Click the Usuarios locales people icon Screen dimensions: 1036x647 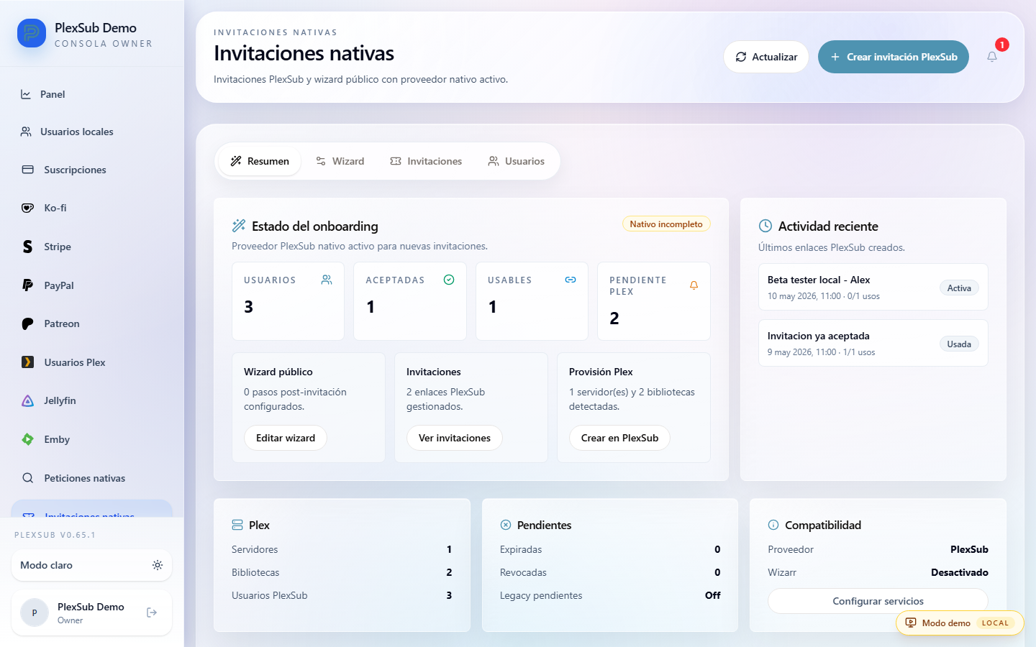click(26, 132)
